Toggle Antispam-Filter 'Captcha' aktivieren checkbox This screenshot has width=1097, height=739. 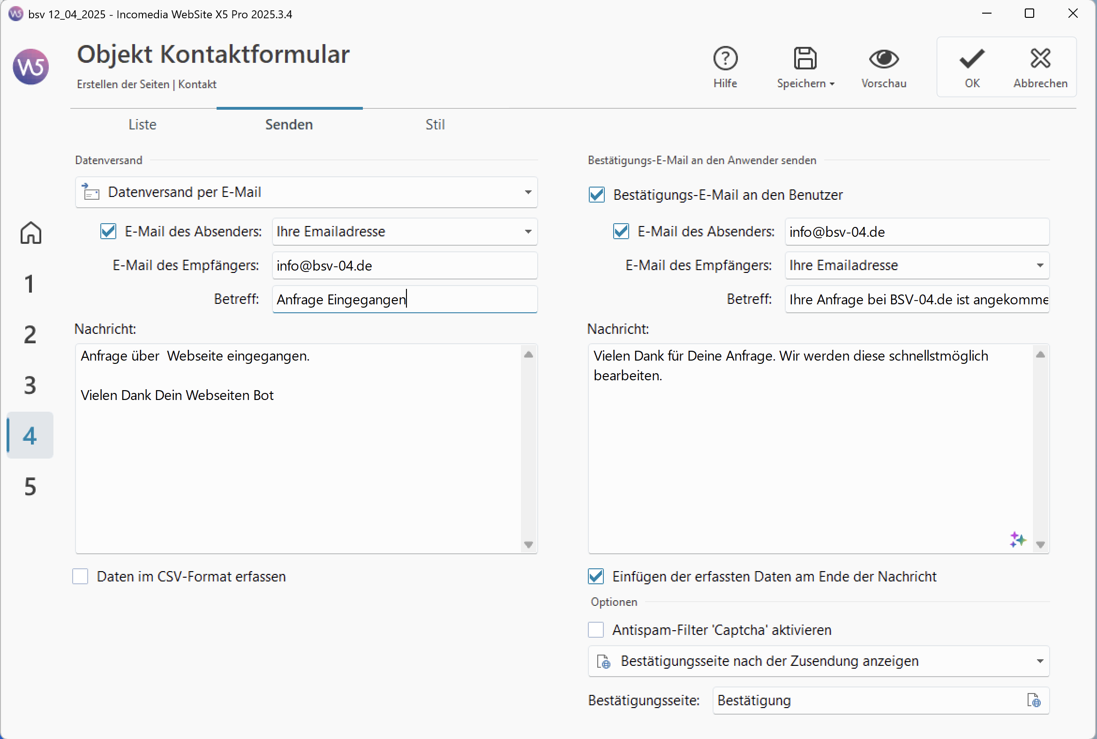click(596, 630)
